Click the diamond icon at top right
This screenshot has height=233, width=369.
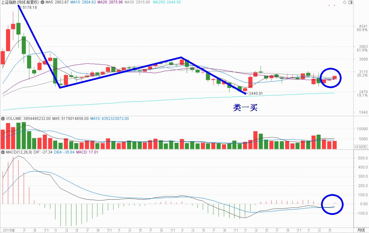(345, 2)
